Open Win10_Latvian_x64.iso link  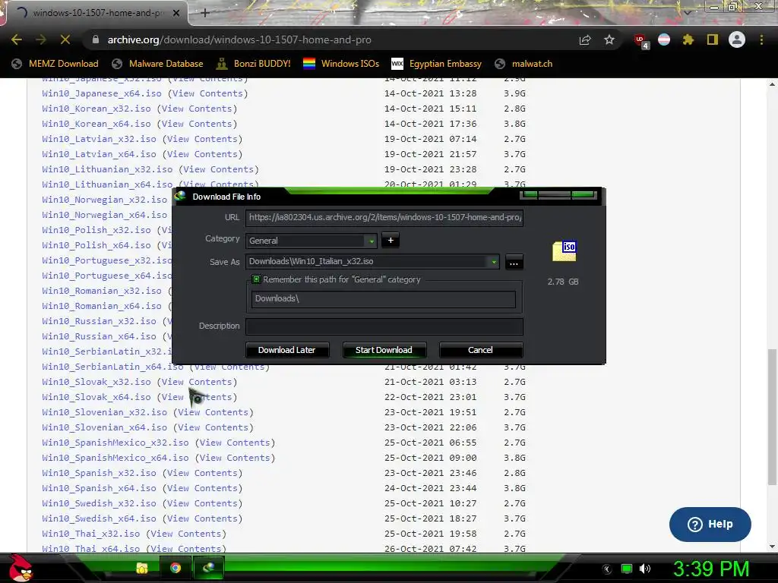click(x=99, y=154)
